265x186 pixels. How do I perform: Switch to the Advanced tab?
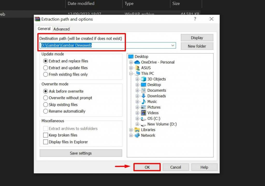[61, 29]
